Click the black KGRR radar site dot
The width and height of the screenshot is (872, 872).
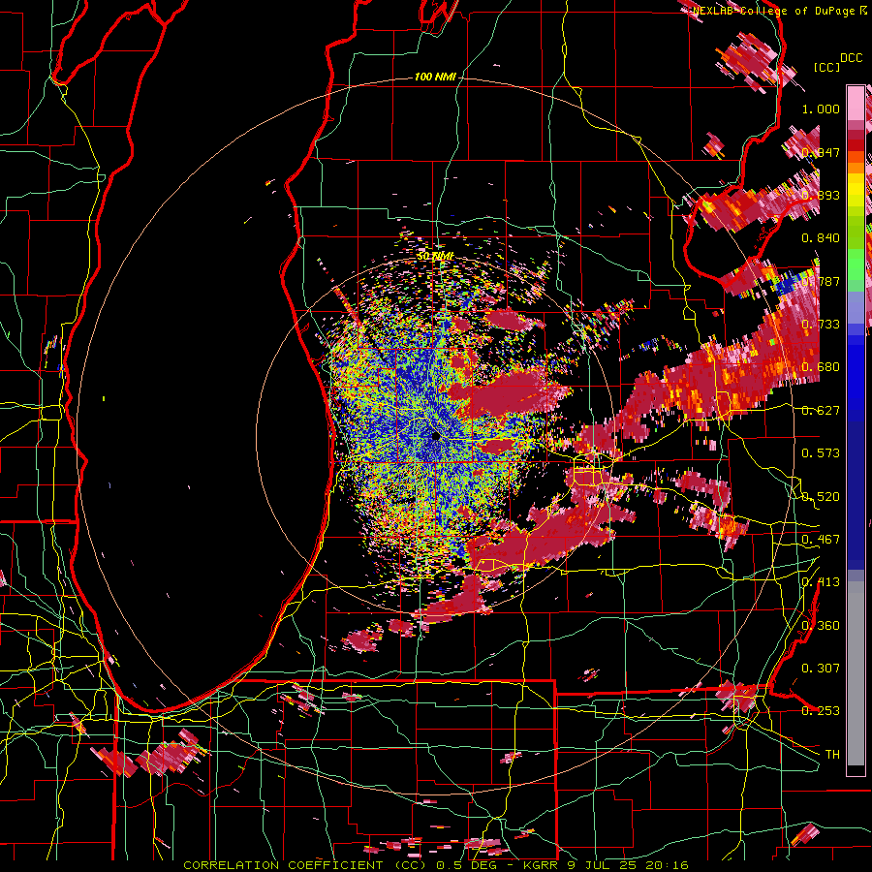(436, 437)
